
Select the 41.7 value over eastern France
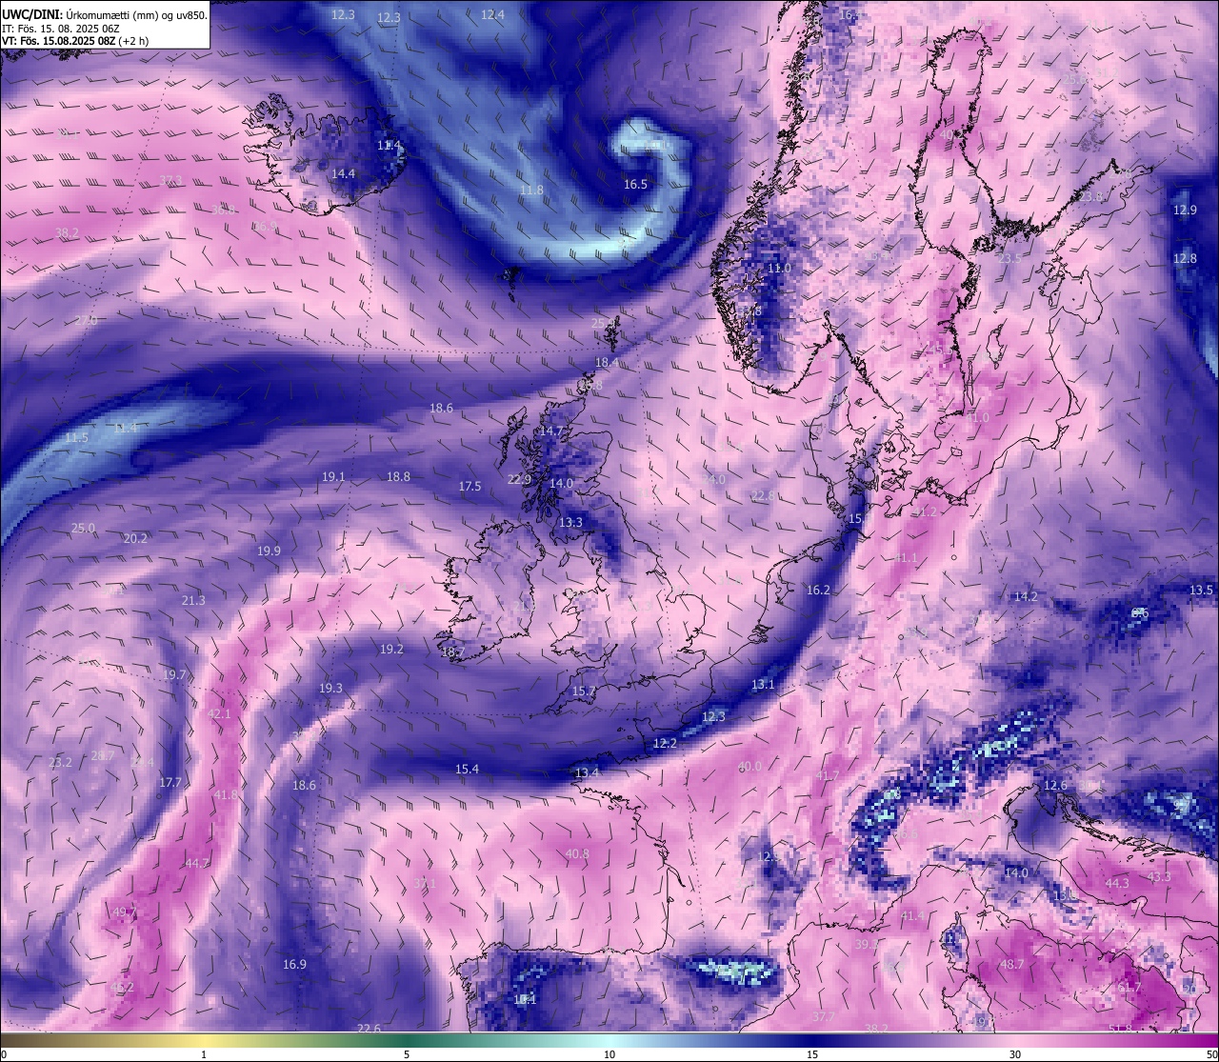pos(828,776)
